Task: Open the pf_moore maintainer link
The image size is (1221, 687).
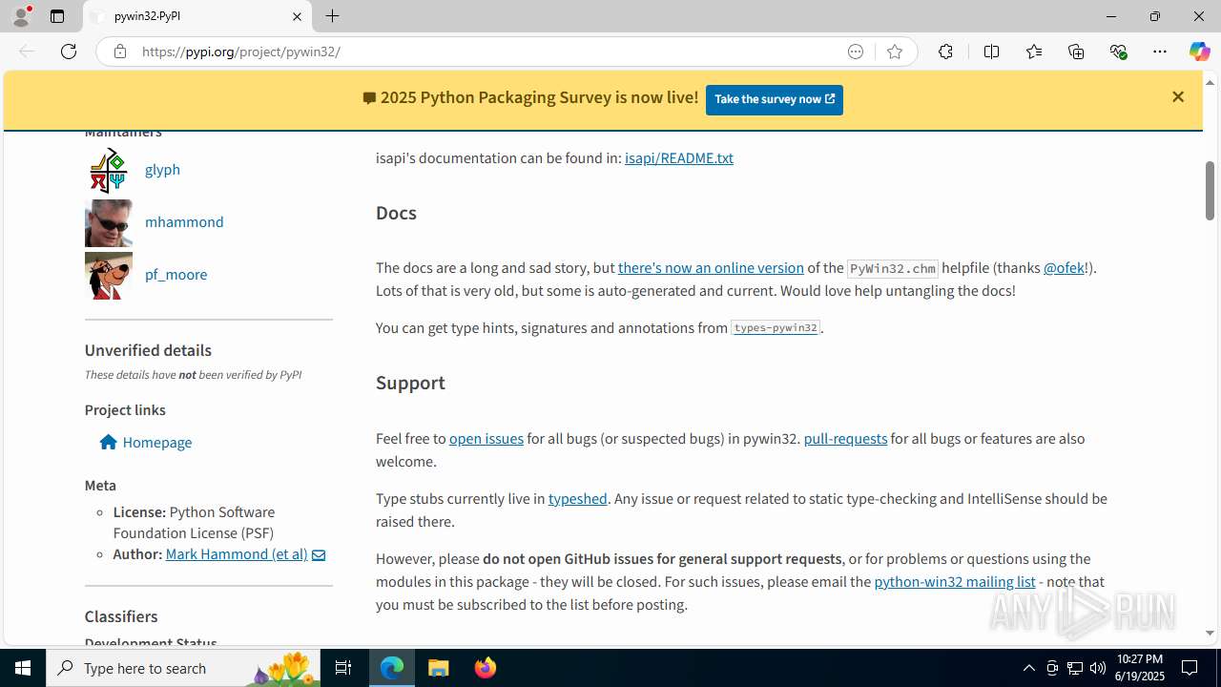Action: 176,274
